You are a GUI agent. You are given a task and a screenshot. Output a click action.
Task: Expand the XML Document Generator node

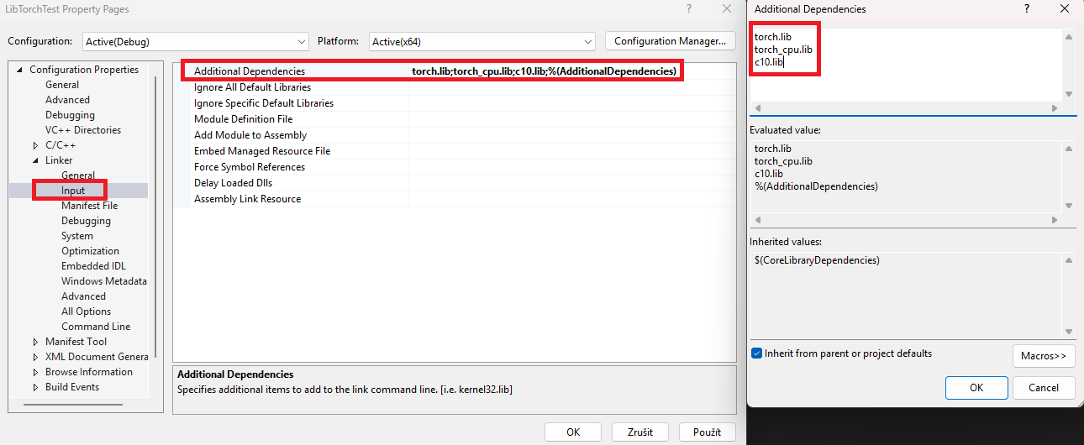[36, 357]
